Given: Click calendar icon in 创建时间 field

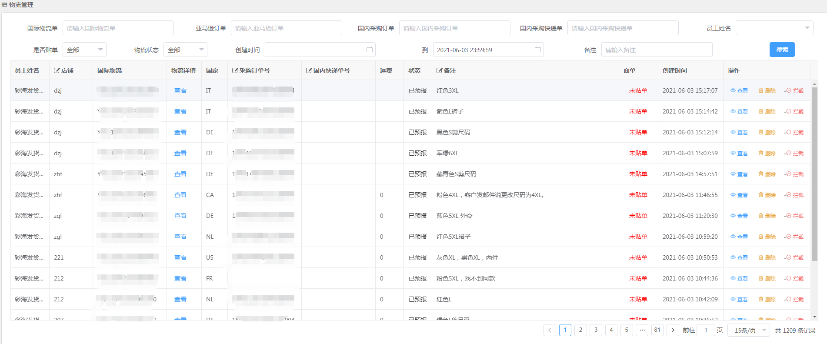Looking at the screenshot, I should click(369, 50).
